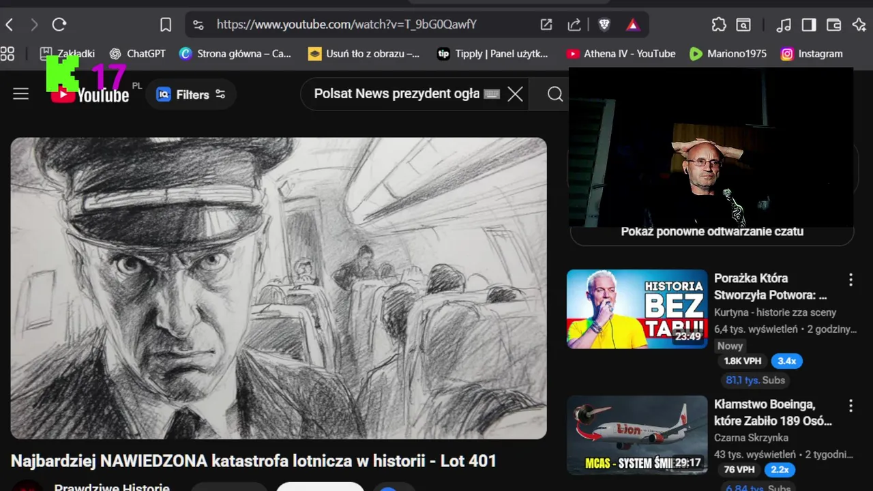Click the 81.1 tys. Subs label
873x491 pixels.
click(x=755, y=380)
